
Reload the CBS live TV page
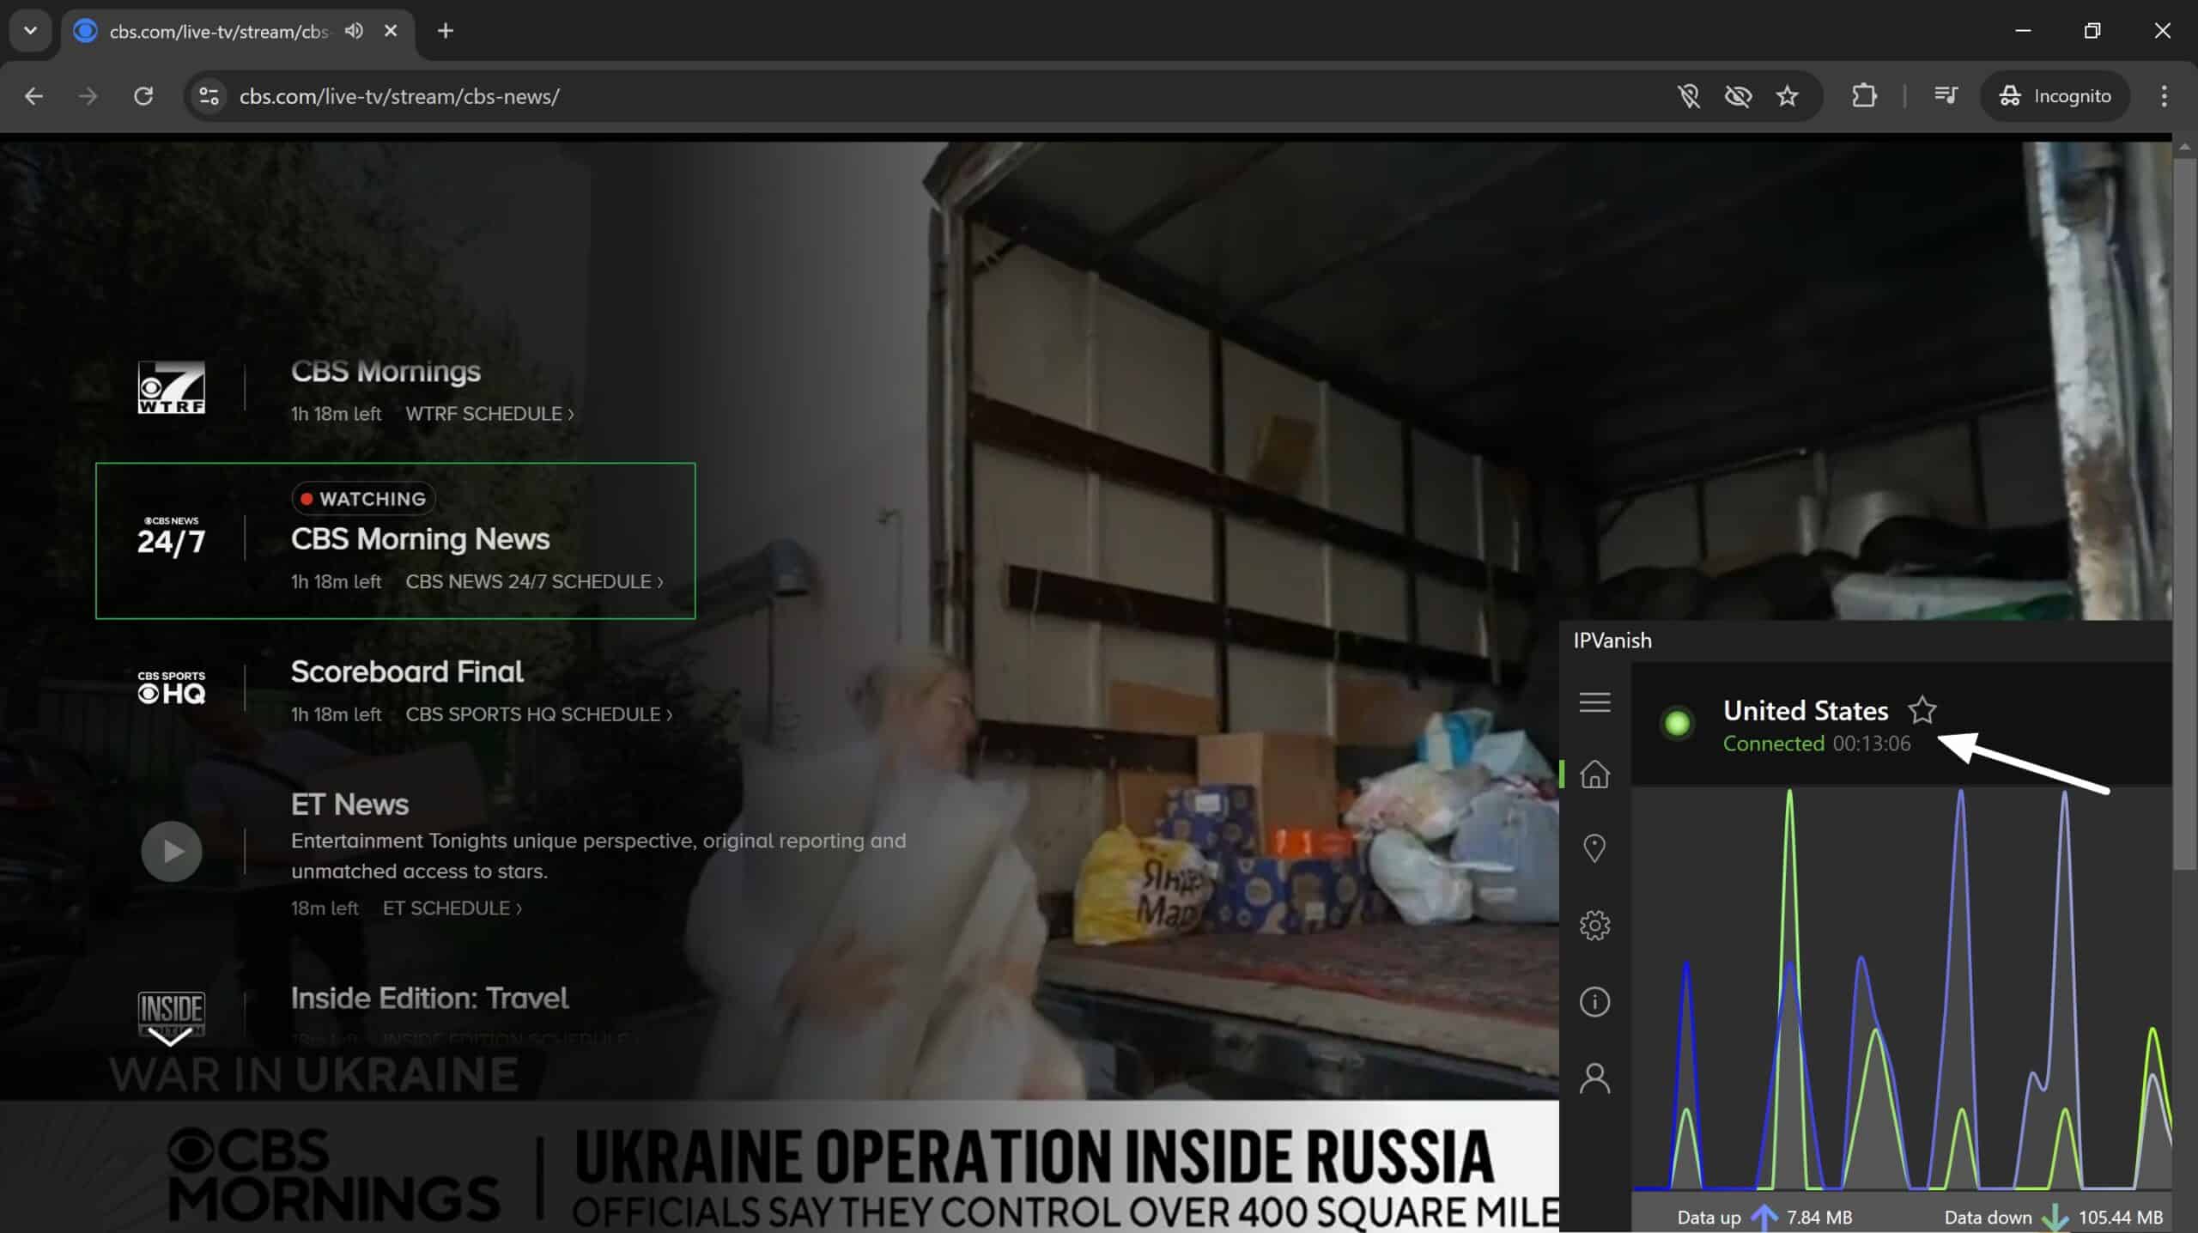point(143,96)
